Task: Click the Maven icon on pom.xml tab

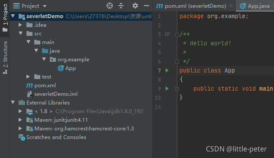Action: click(160, 6)
